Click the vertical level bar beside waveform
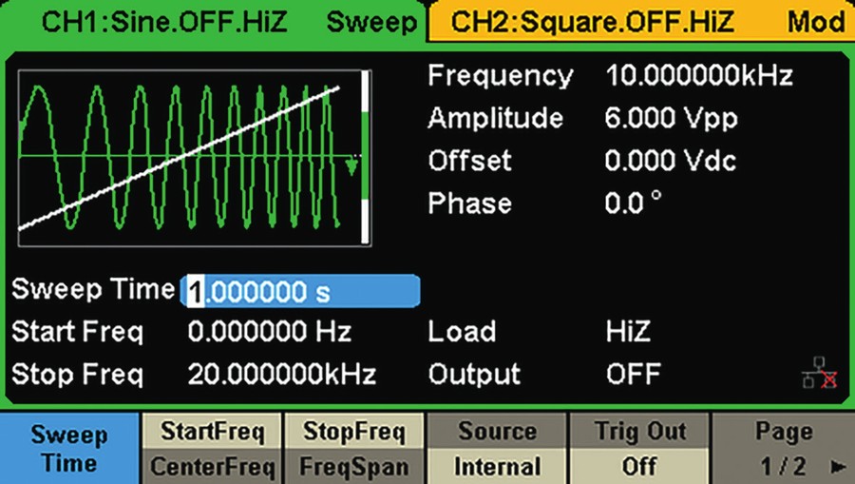855x484 pixels. point(366,157)
